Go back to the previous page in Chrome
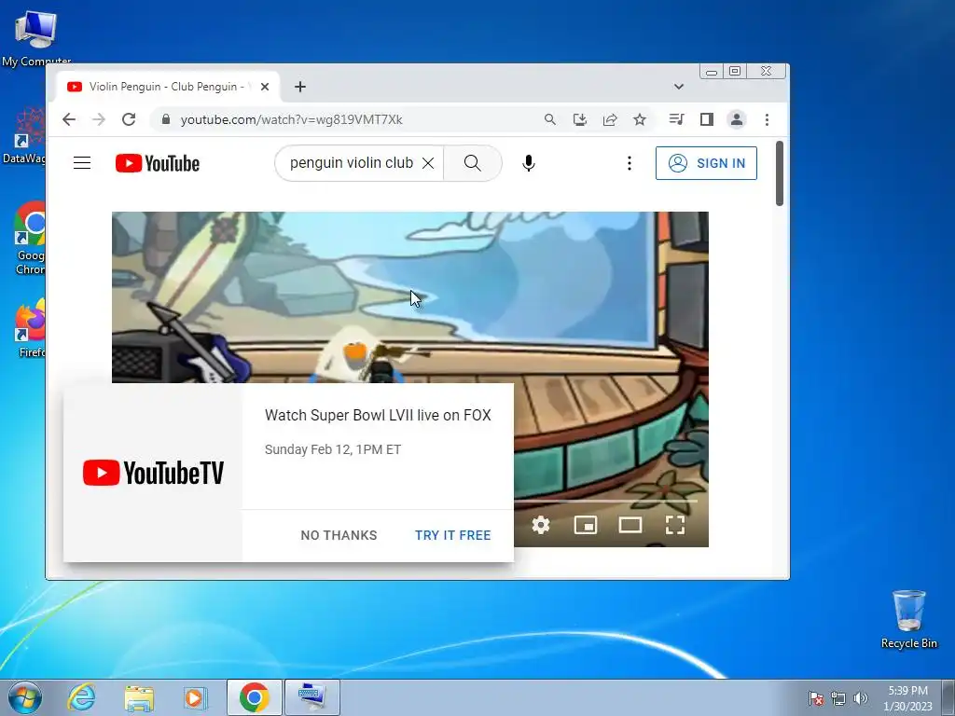 (x=69, y=119)
